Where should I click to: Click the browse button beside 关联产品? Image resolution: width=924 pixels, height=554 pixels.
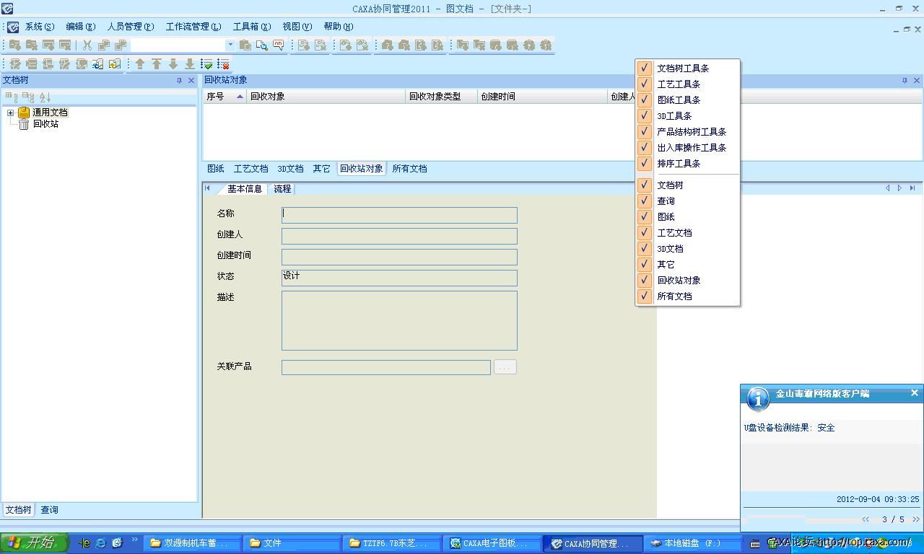[505, 367]
